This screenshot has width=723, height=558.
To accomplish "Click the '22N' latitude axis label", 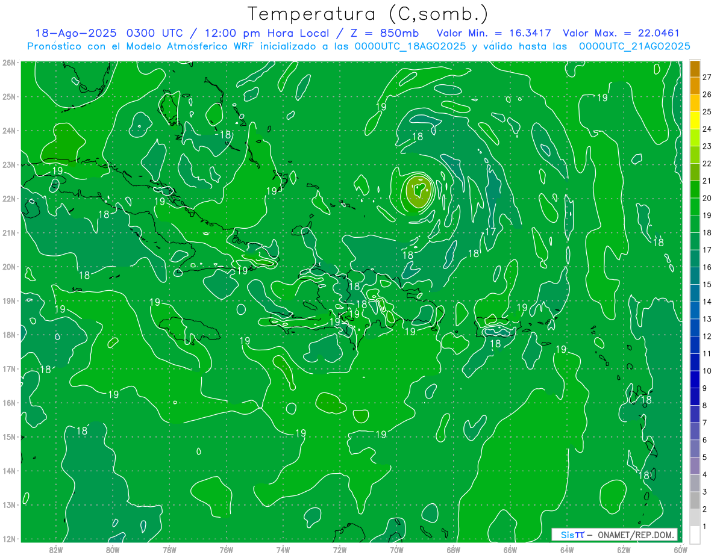I will pos(9,199).
